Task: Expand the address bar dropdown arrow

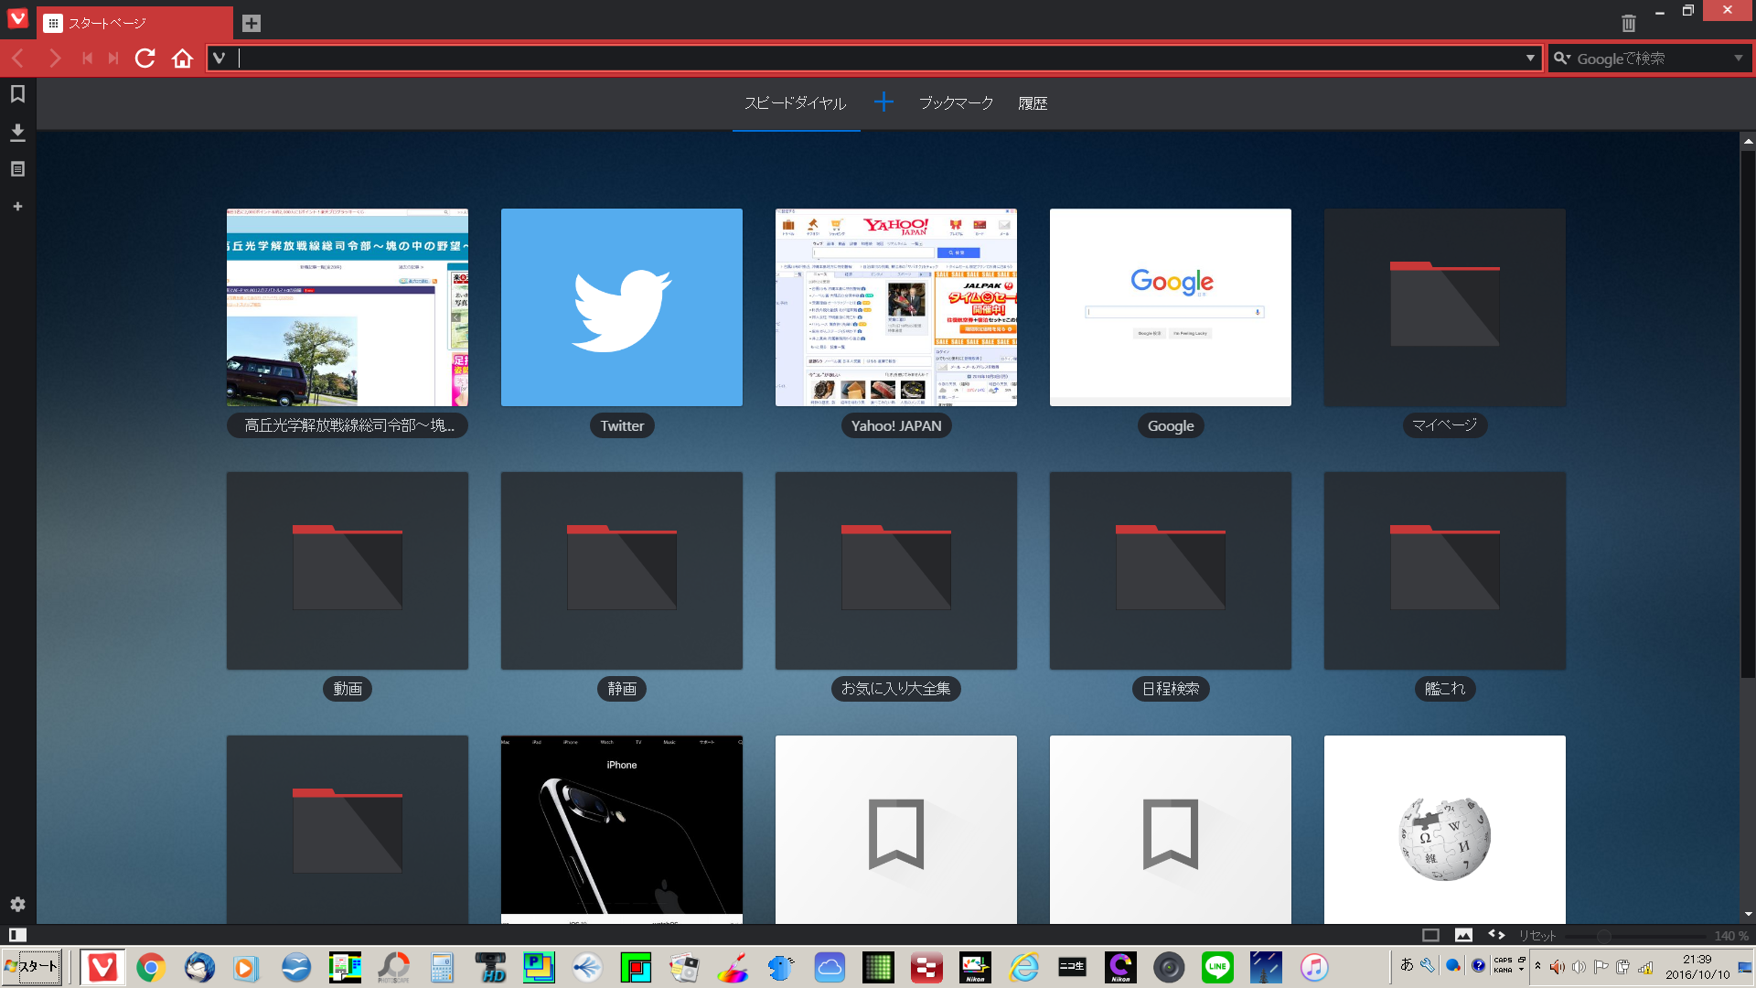Action: (1529, 59)
